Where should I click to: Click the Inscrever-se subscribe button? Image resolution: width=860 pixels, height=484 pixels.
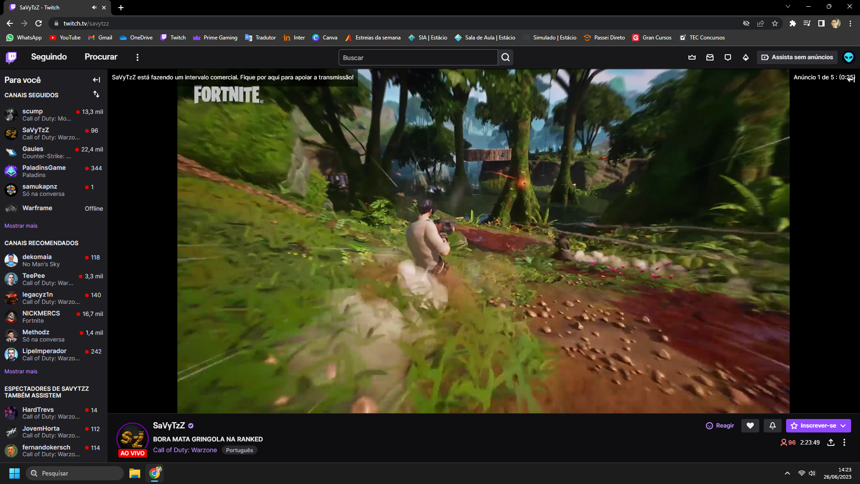[818, 426]
